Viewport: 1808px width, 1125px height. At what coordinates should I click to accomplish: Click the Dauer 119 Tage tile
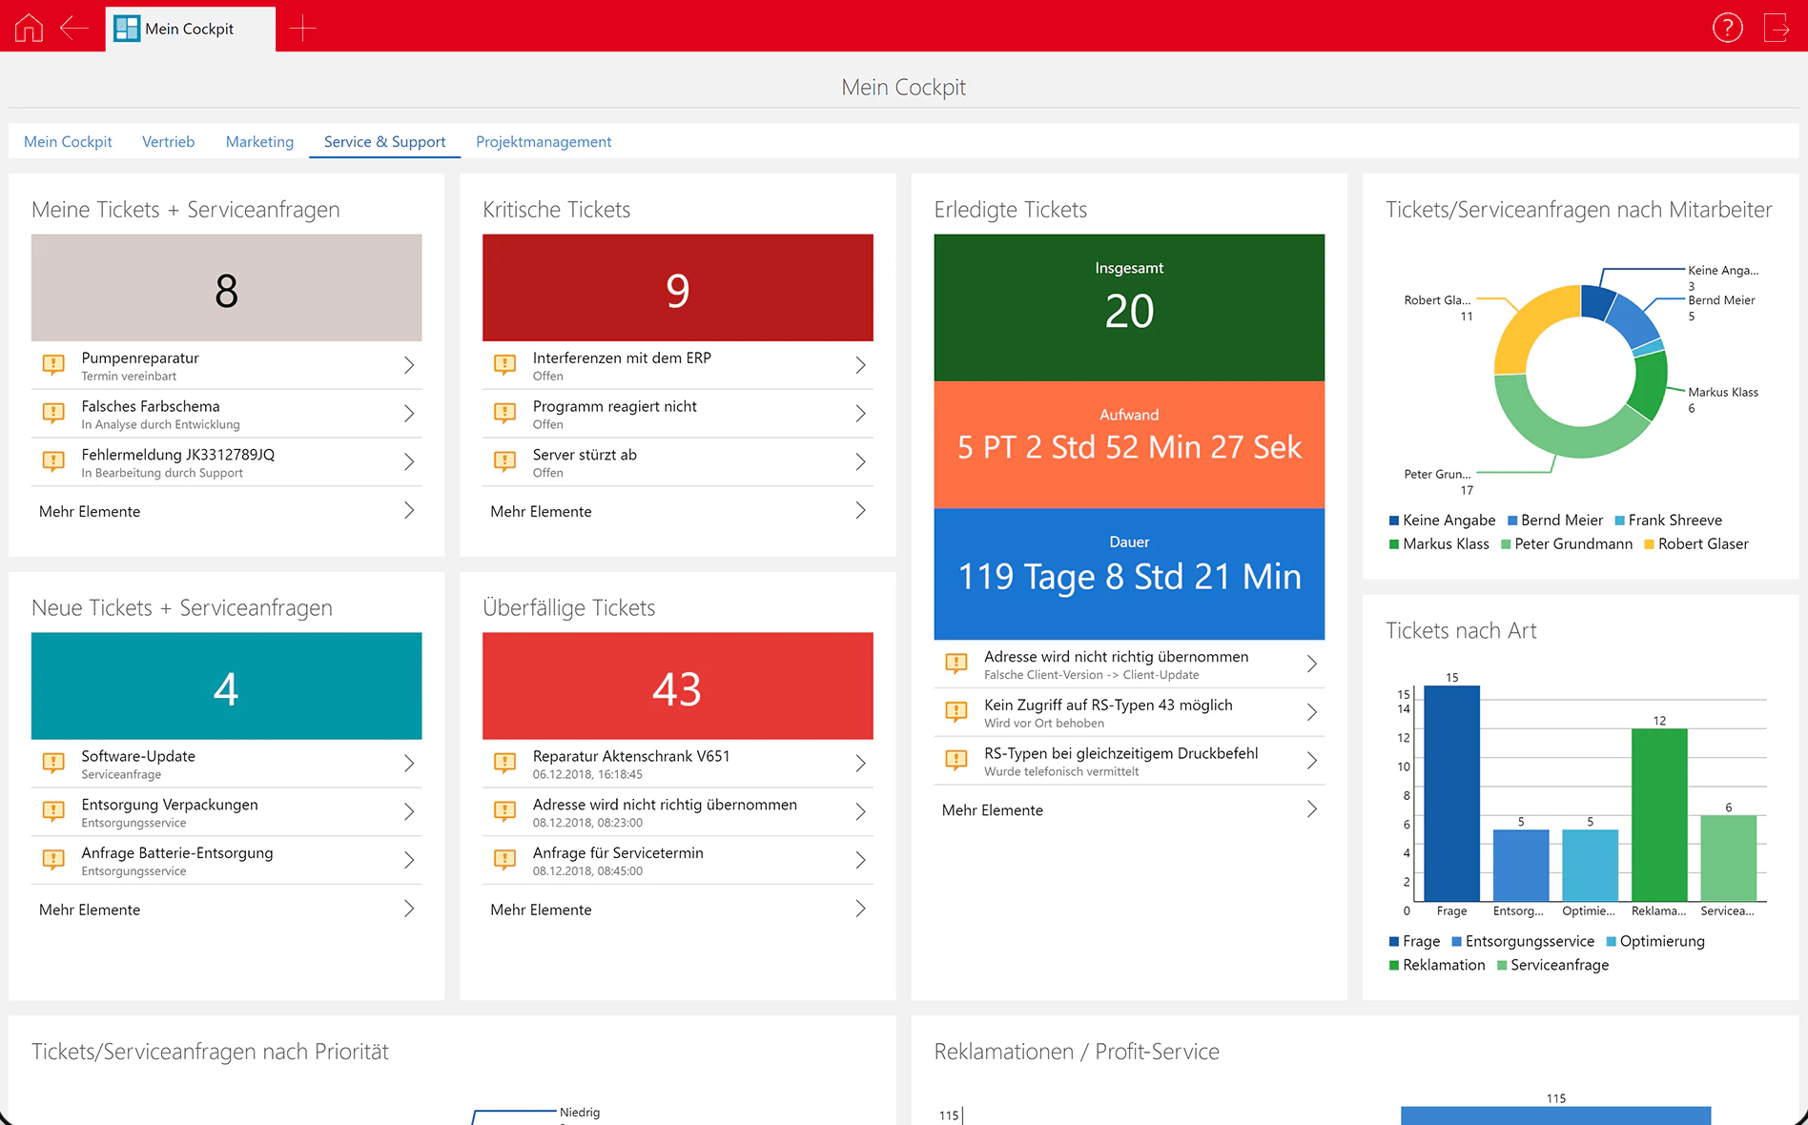pyautogui.click(x=1129, y=574)
